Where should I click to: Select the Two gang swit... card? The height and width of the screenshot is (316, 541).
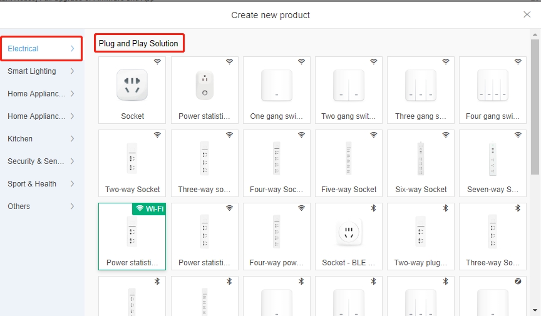(349, 90)
